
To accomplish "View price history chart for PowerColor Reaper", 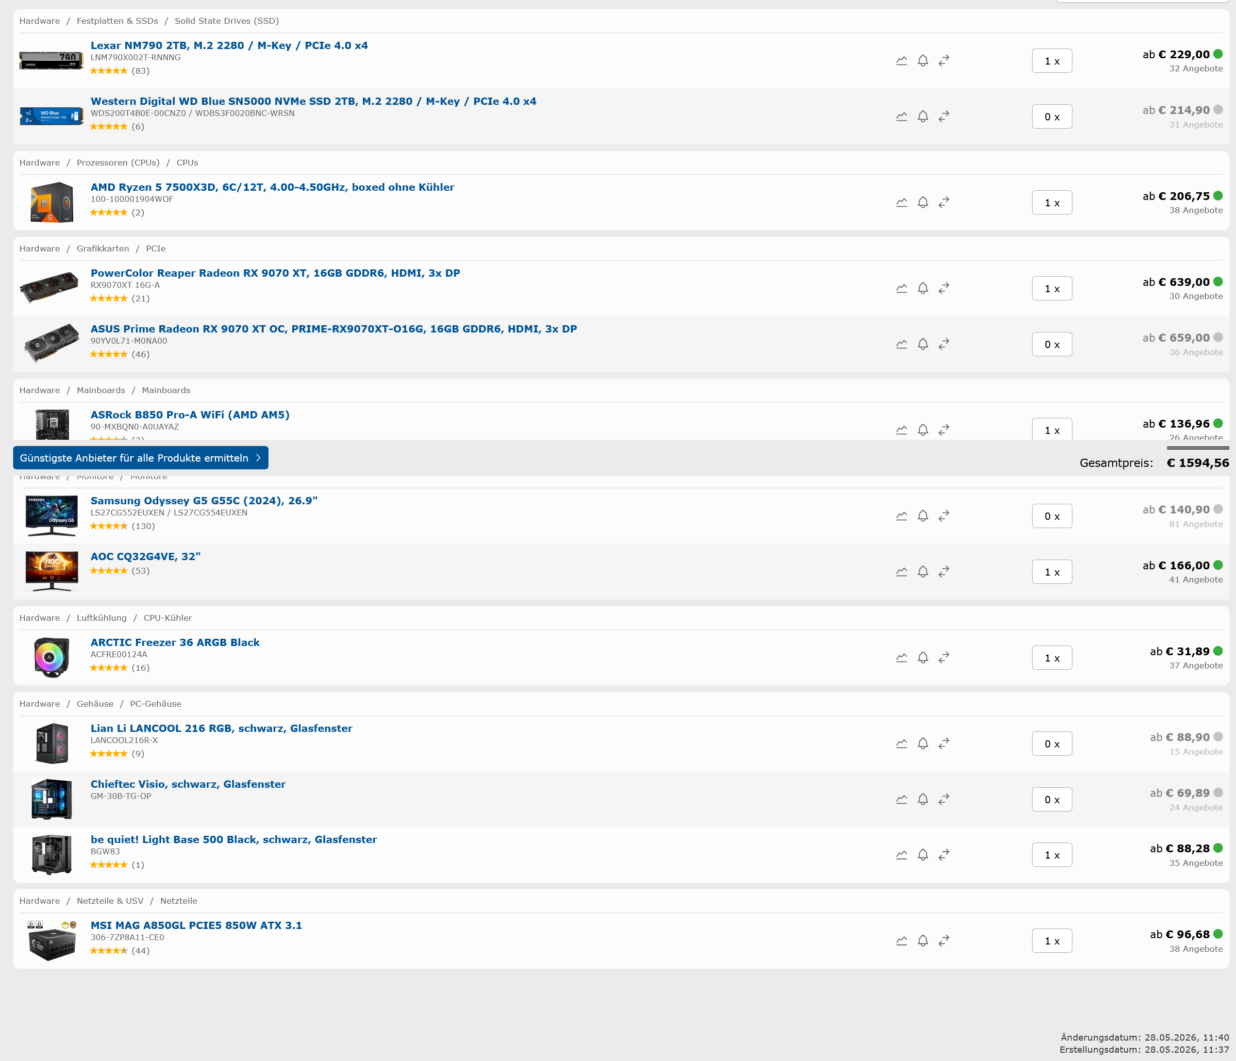I will pyautogui.click(x=902, y=289).
